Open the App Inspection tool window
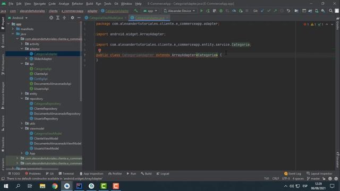340x191 pixels. (91, 173)
